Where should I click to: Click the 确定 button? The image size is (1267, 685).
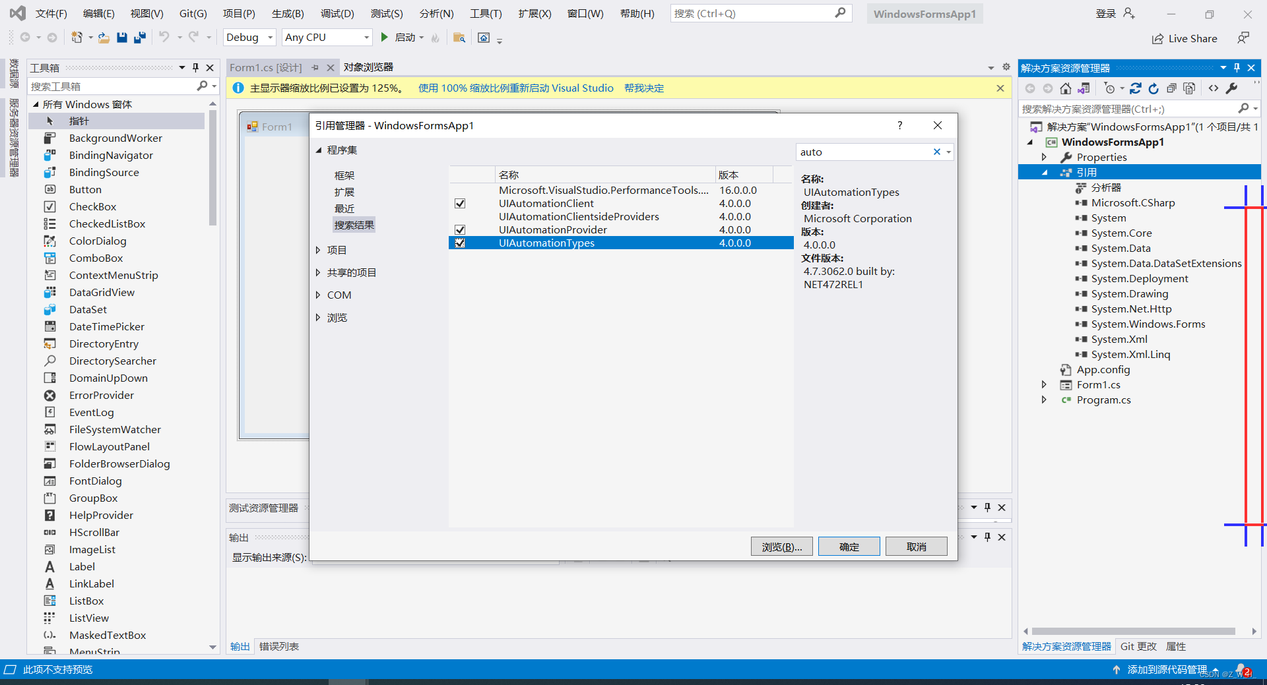(849, 547)
